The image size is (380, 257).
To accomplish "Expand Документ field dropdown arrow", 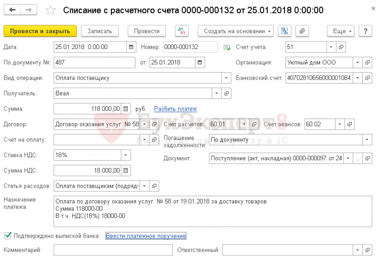I will (348, 159).
